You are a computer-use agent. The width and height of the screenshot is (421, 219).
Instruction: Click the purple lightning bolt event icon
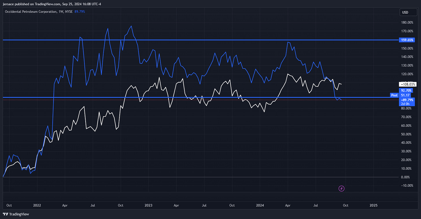tap(341, 189)
